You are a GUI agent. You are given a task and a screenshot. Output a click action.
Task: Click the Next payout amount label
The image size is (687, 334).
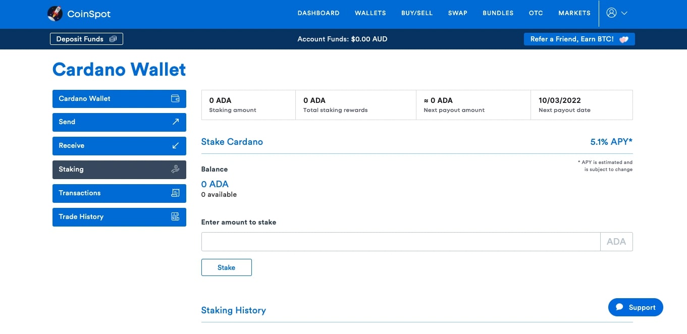point(454,110)
